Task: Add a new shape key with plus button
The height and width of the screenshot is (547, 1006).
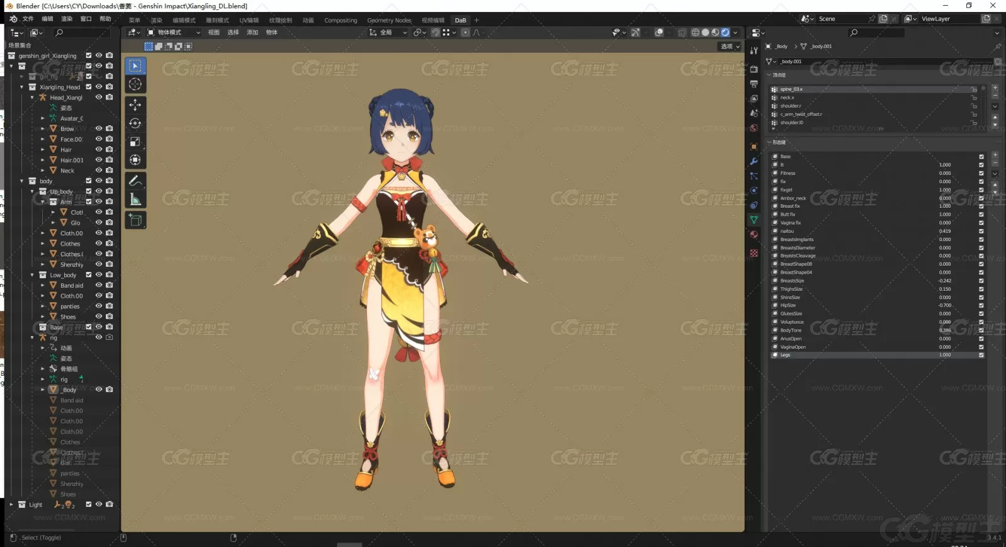Action: coord(995,155)
